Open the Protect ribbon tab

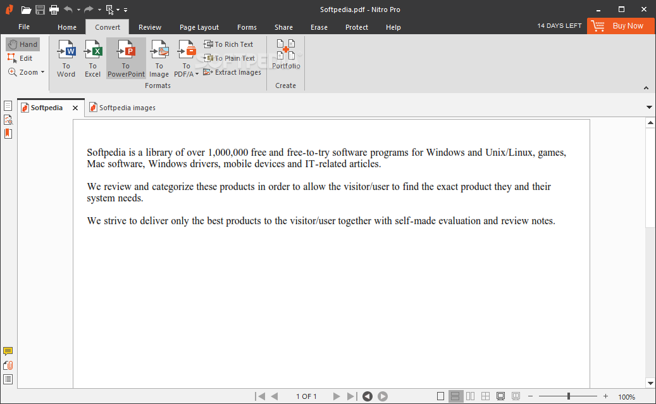click(356, 27)
